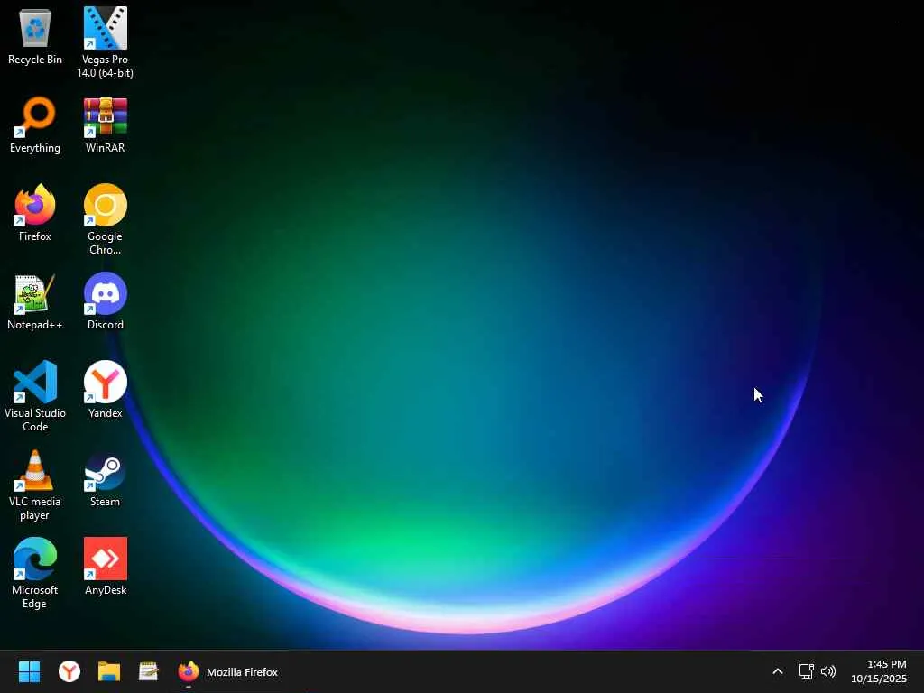The width and height of the screenshot is (924, 693).
Task: Open Yandex browser from the taskbar
Action: tap(69, 671)
